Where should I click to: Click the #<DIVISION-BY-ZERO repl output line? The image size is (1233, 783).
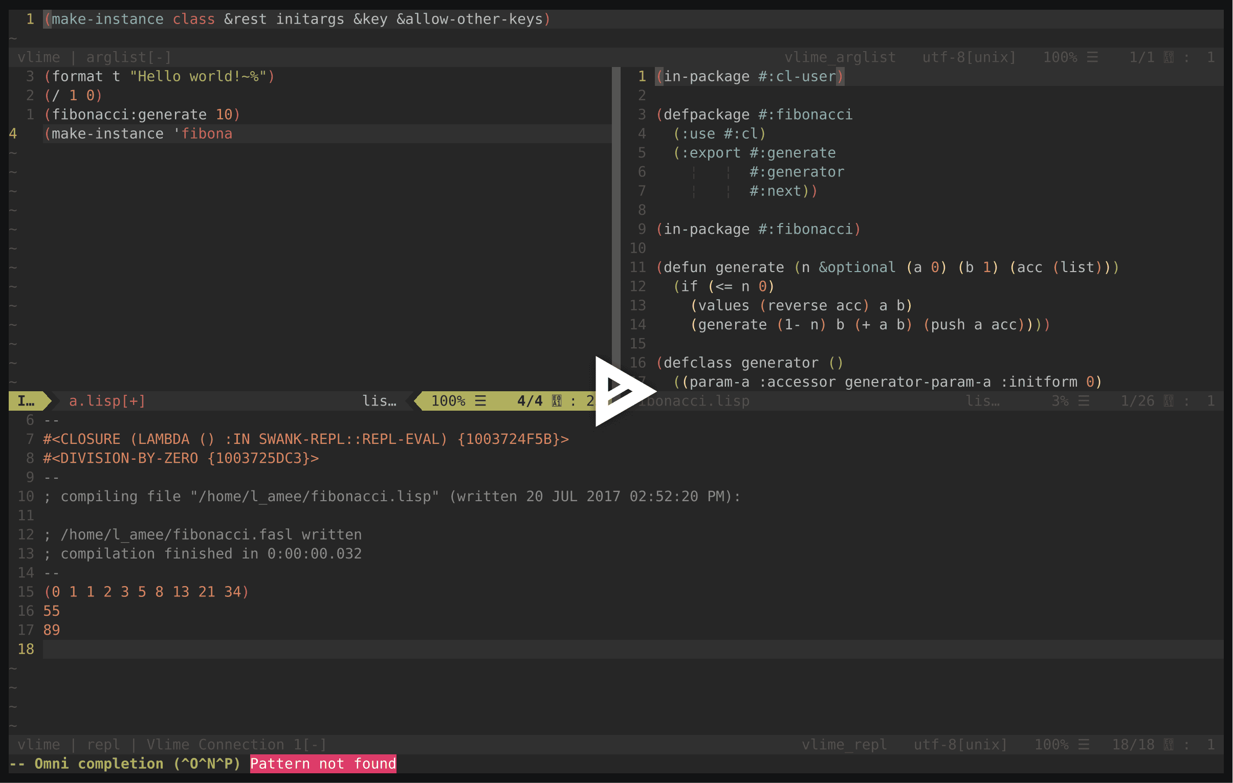tap(181, 458)
